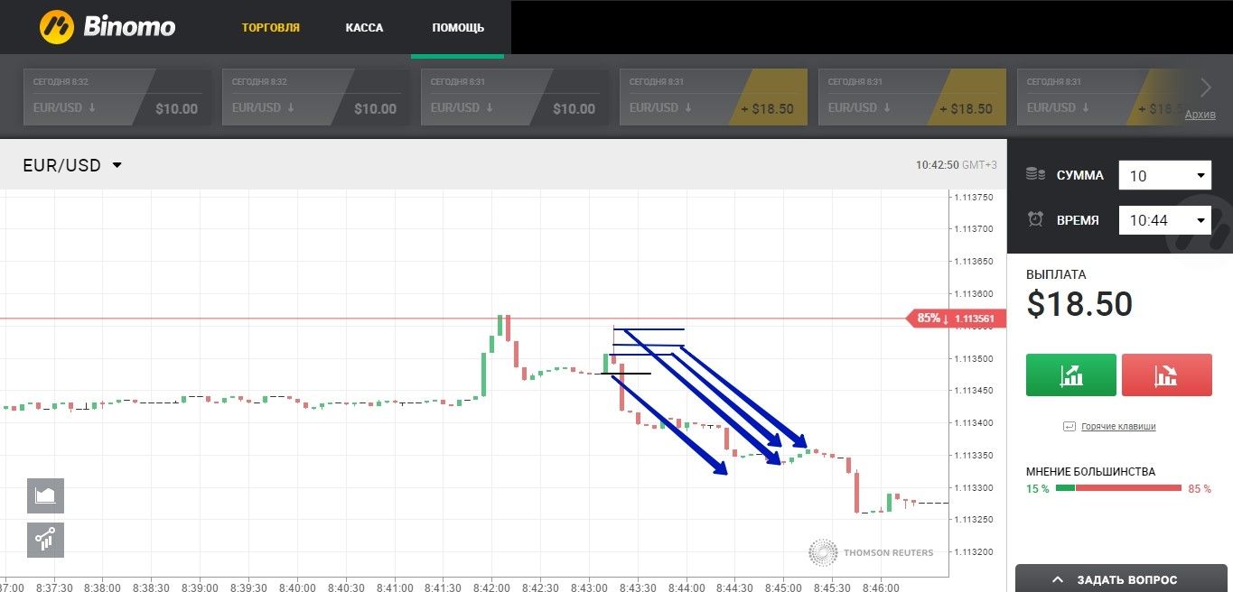Expand the EUR/USD asset dropdown
The height and width of the screenshot is (592, 1233).
(72, 165)
